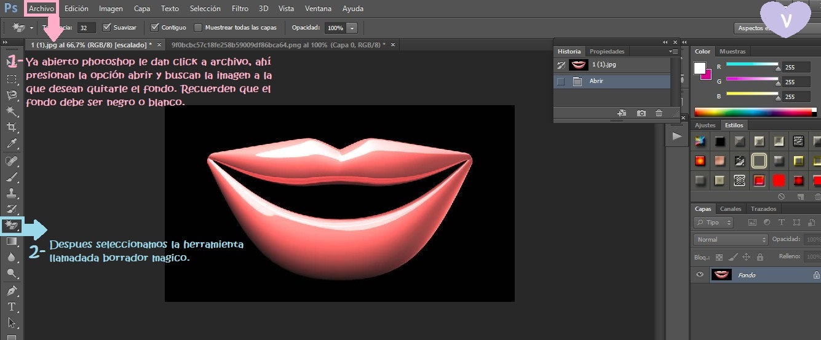The image size is (821, 340).
Task: Toggle the Contiguo checkbox
Action: coord(155,28)
